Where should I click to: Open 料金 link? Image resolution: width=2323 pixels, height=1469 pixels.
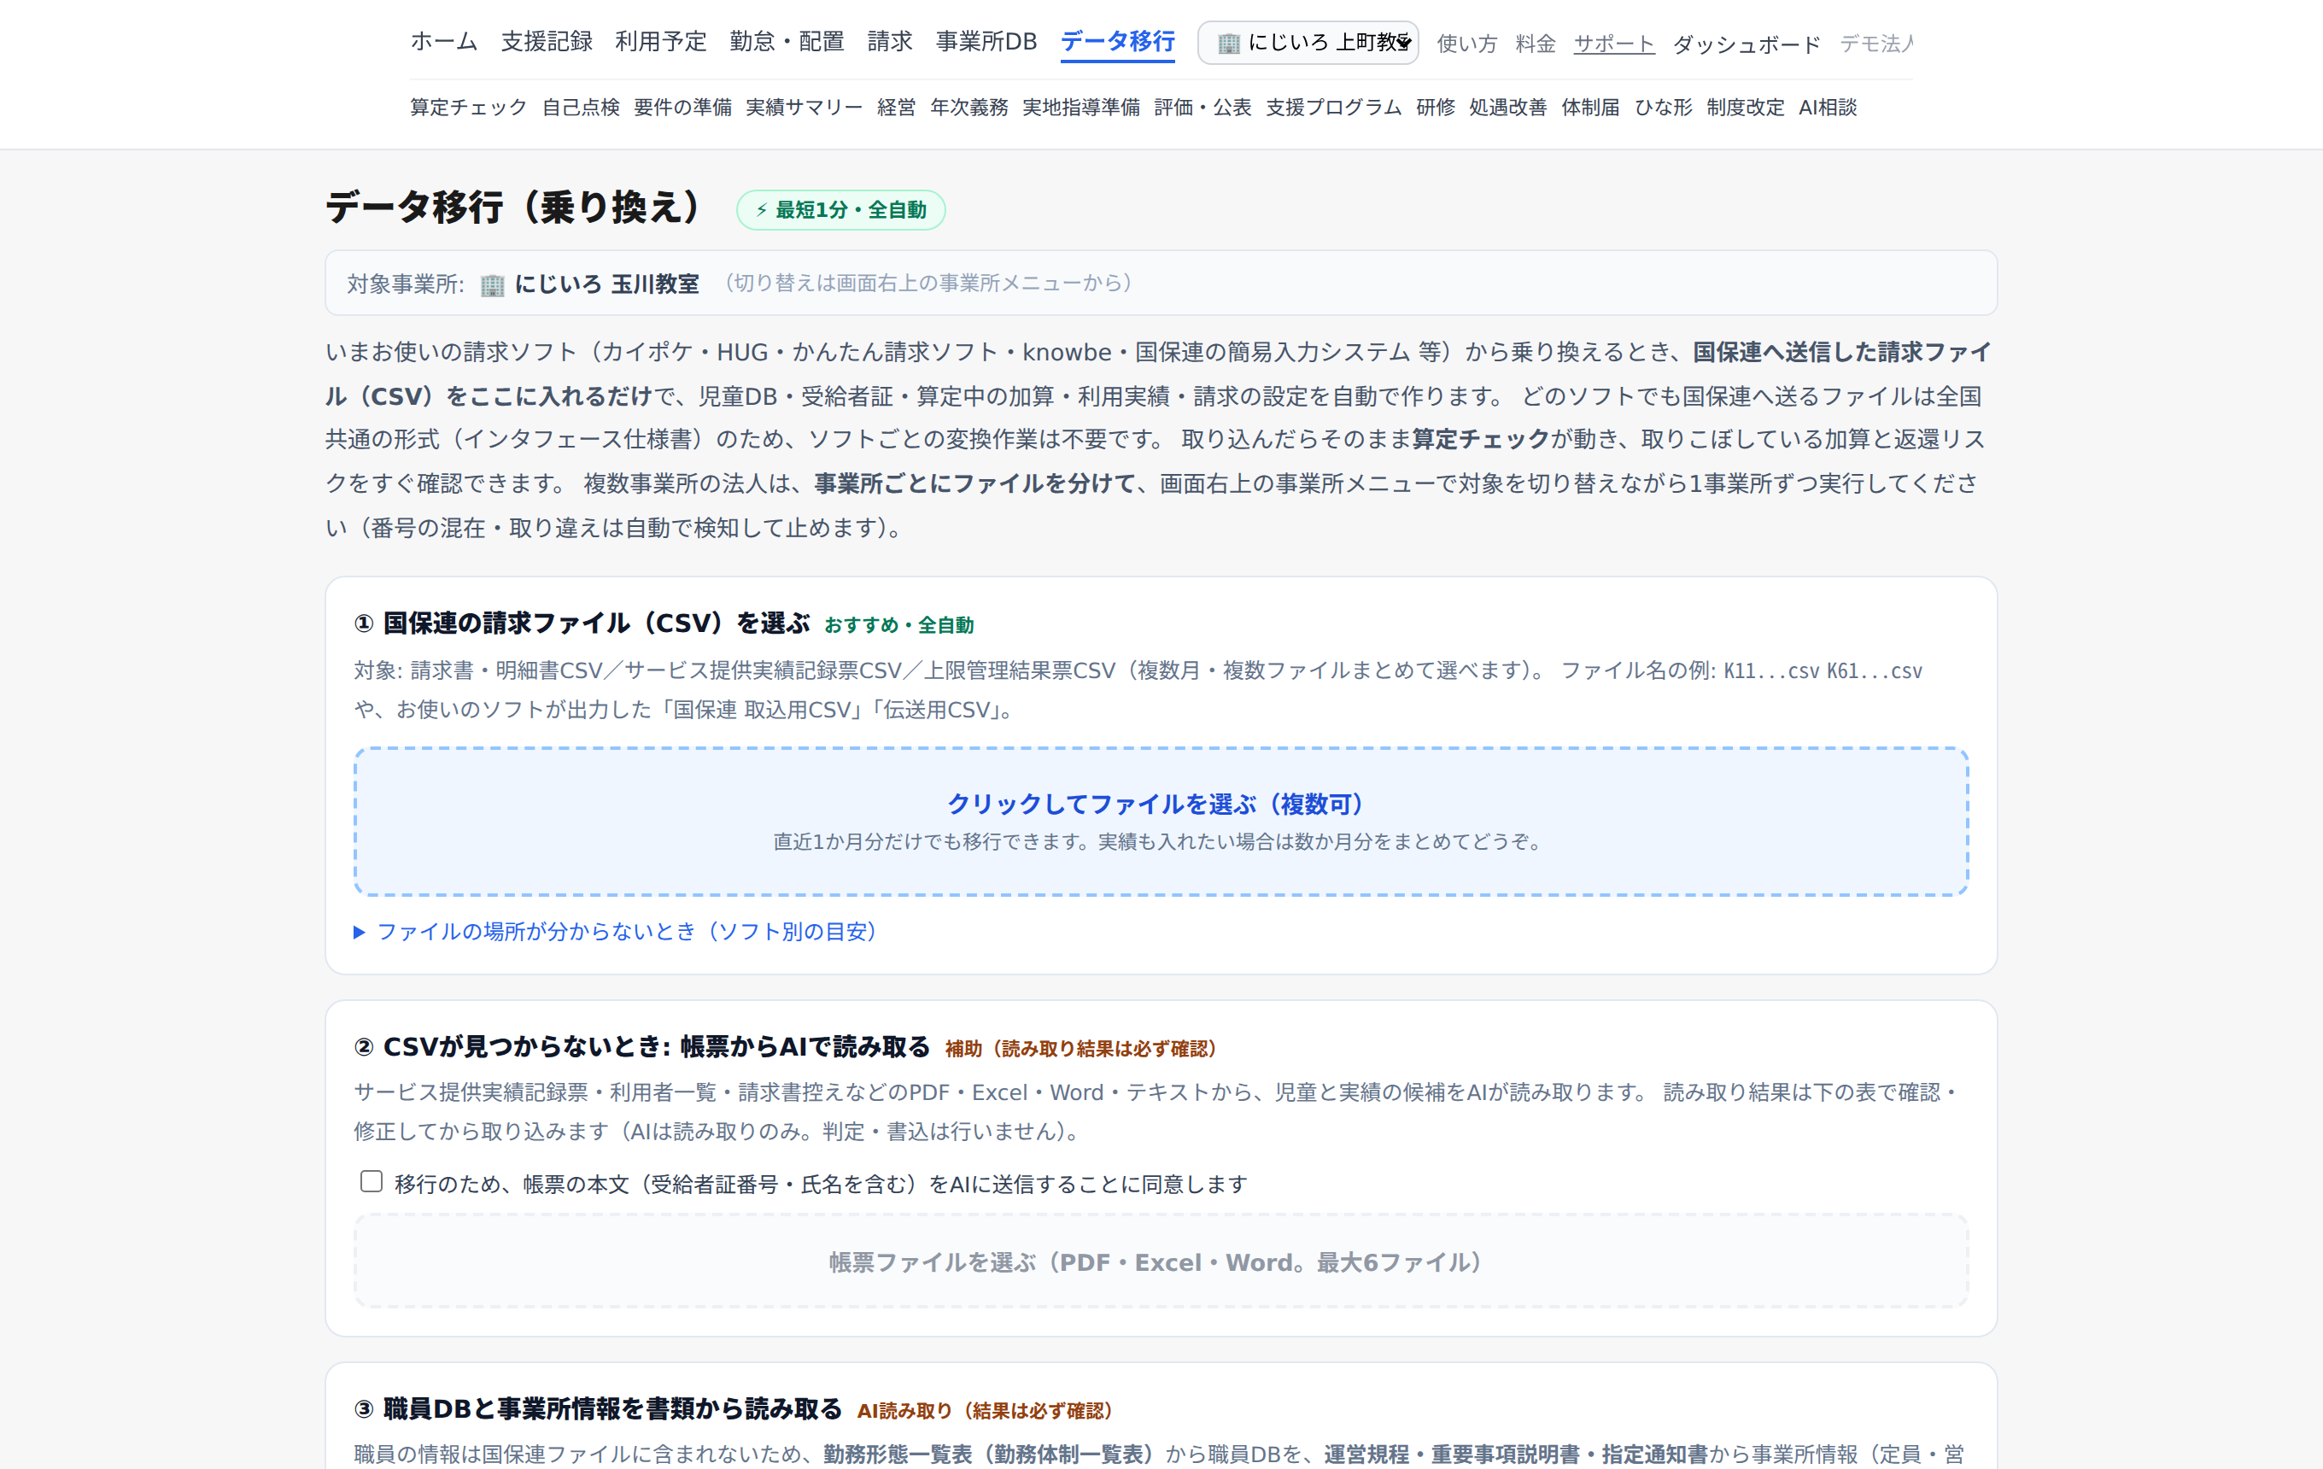point(1535,44)
